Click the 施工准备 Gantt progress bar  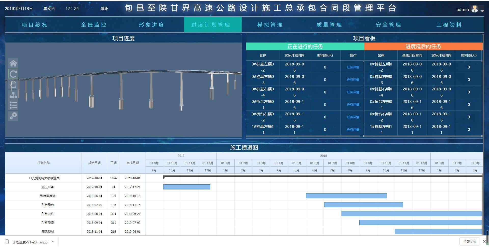click(x=187, y=187)
